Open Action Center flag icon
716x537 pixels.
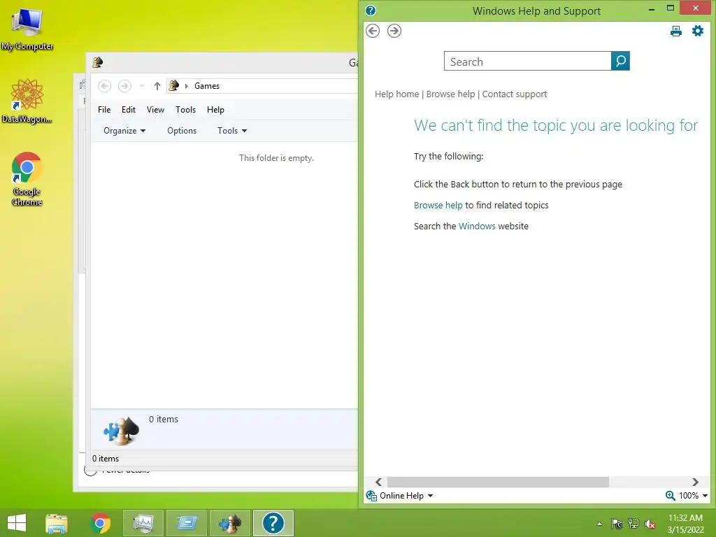617,524
